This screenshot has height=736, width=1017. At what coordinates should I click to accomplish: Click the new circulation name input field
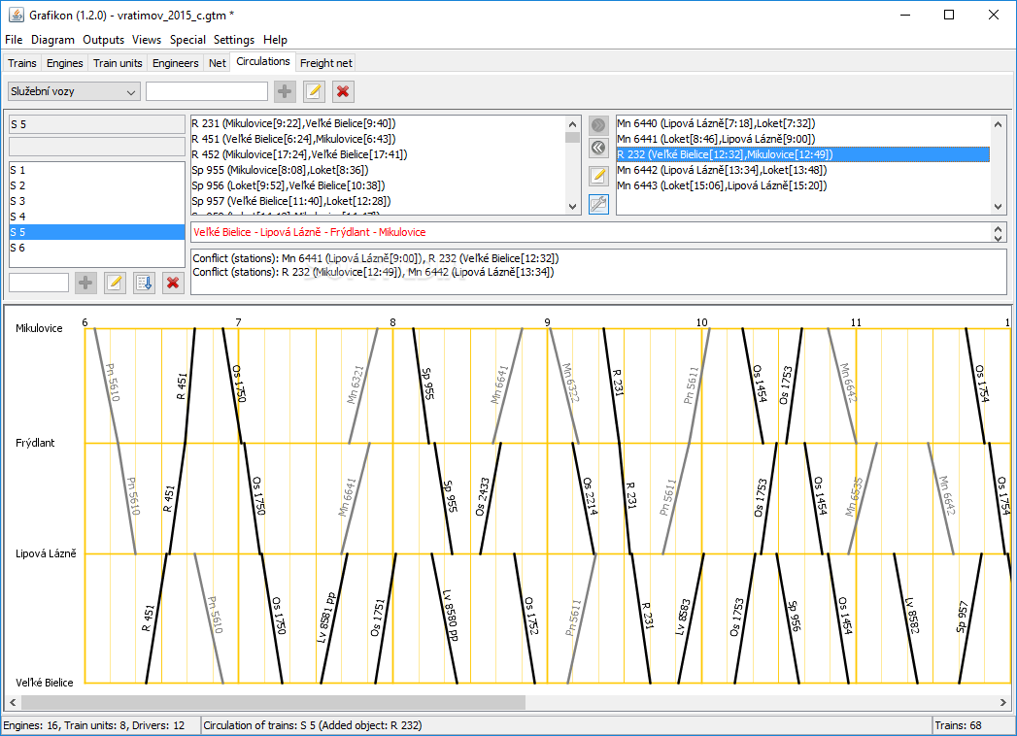pyautogui.click(x=39, y=283)
